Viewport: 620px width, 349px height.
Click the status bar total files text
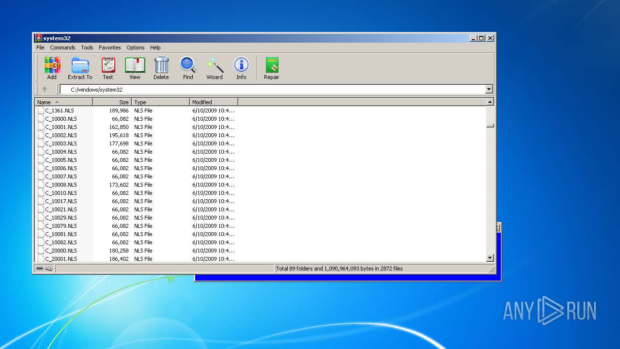340,269
